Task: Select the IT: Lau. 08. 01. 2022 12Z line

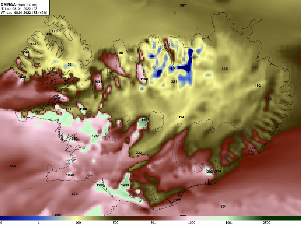Action: (x=20, y=9)
